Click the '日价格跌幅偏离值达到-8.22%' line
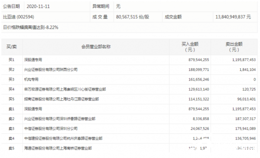 [x=31, y=28]
